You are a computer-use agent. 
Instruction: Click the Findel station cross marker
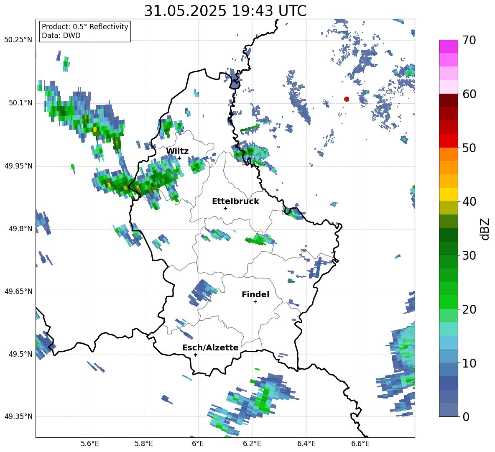tap(255, 302)
